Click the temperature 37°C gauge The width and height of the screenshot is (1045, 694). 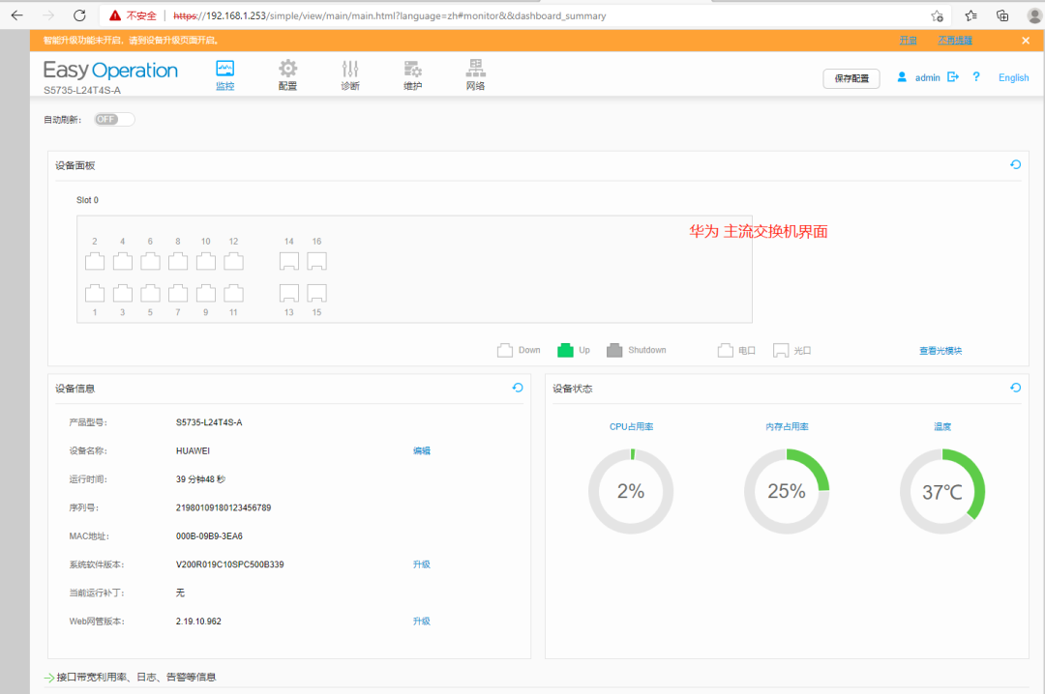942,492
